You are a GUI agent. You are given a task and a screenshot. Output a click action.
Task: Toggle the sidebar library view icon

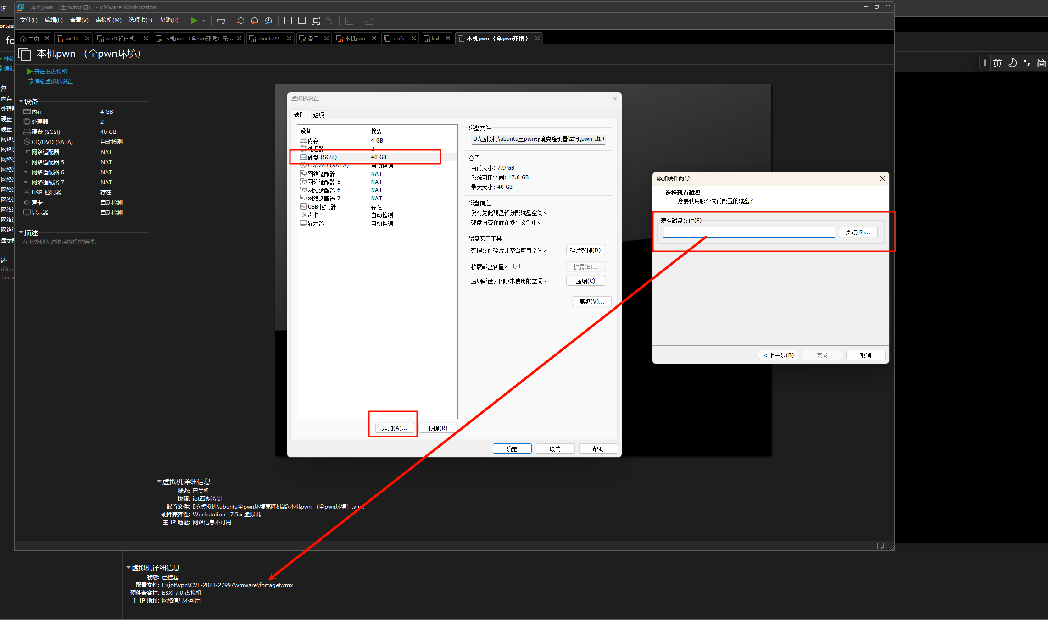[288, 20]
